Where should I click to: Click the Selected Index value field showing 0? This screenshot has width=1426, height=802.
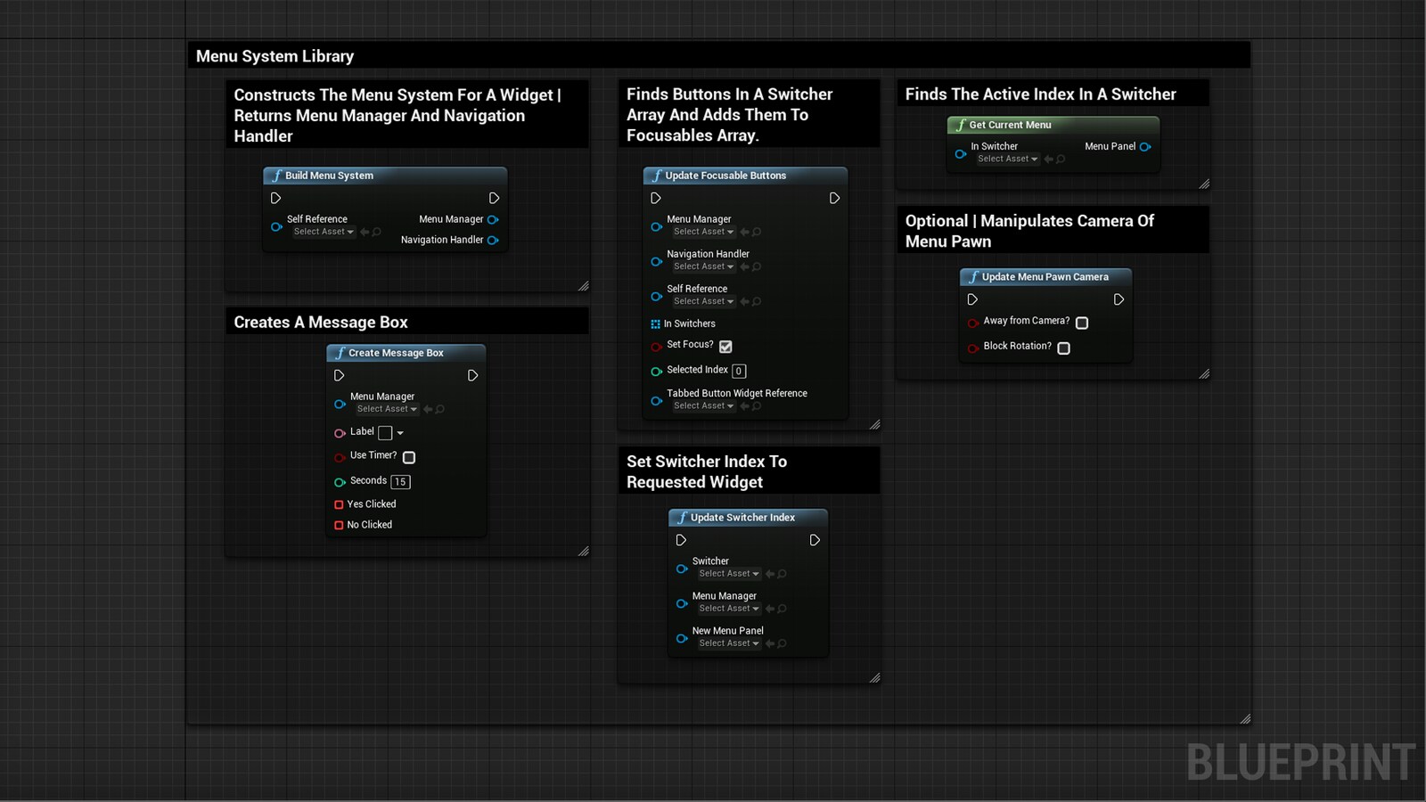pyautogui.click(x=739, y=371)
